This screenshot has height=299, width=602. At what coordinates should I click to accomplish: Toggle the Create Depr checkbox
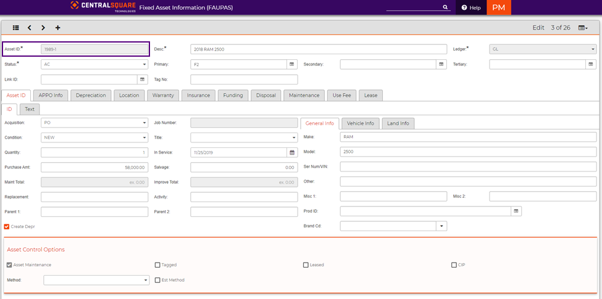(x=7, y=226)
